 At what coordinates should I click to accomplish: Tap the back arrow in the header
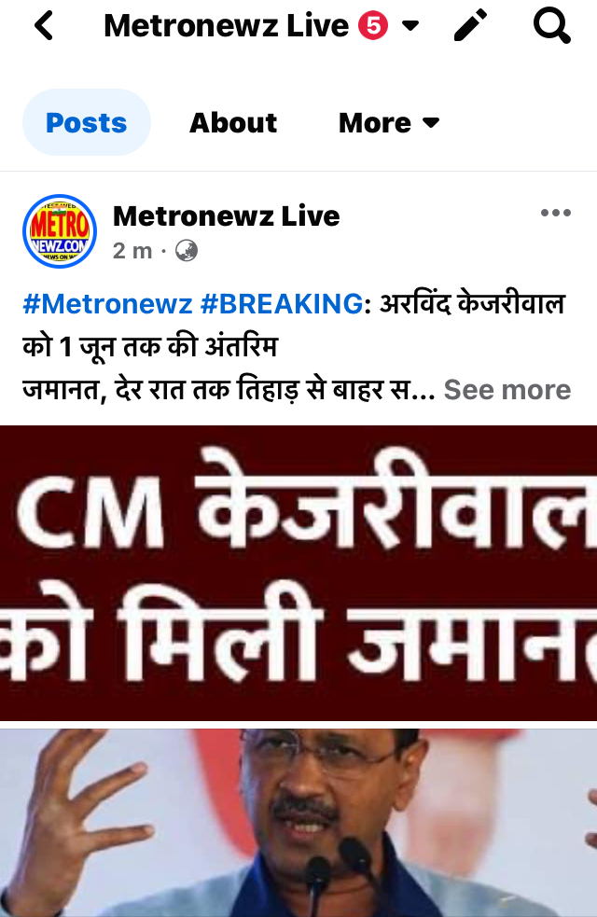coord(44,26)
